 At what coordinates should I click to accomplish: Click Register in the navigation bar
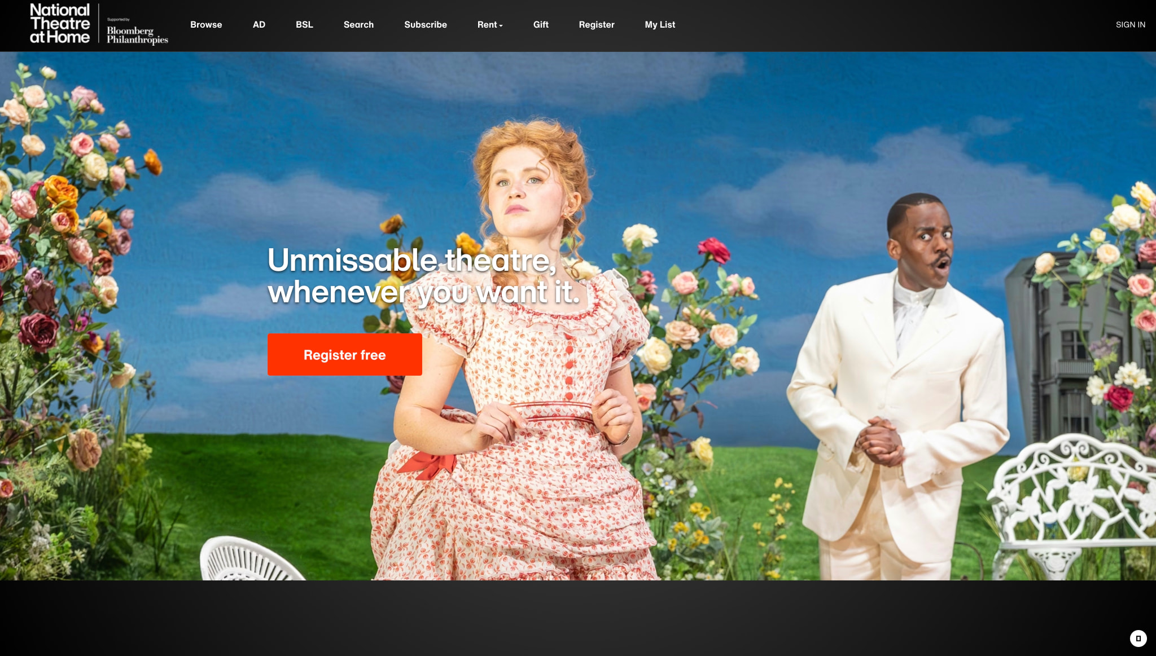tap(597, 25)
